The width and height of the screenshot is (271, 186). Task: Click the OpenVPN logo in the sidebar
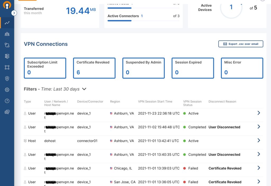7,5
